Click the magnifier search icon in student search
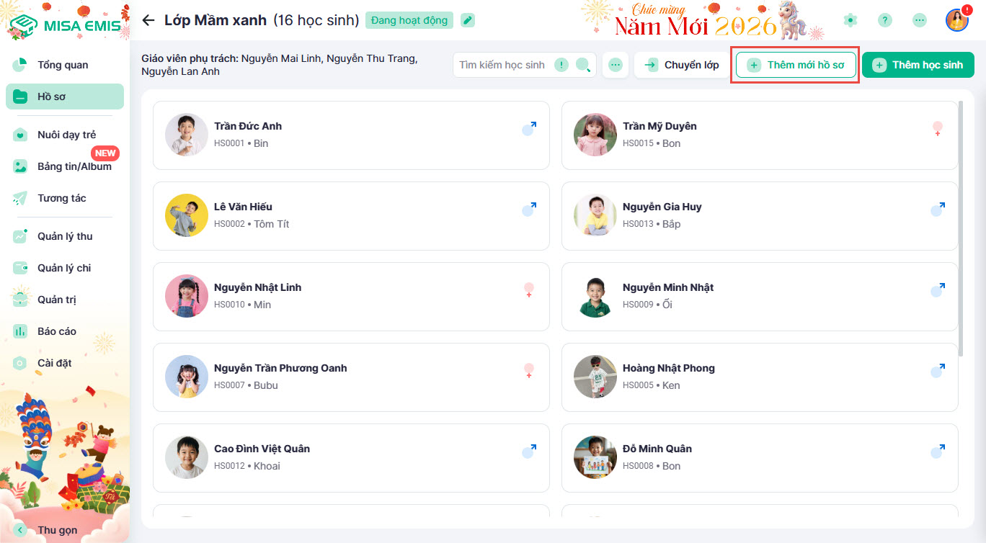986x543 pixels. click(583, 66)
